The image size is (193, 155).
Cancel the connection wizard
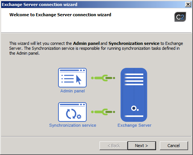click(174, 146)
